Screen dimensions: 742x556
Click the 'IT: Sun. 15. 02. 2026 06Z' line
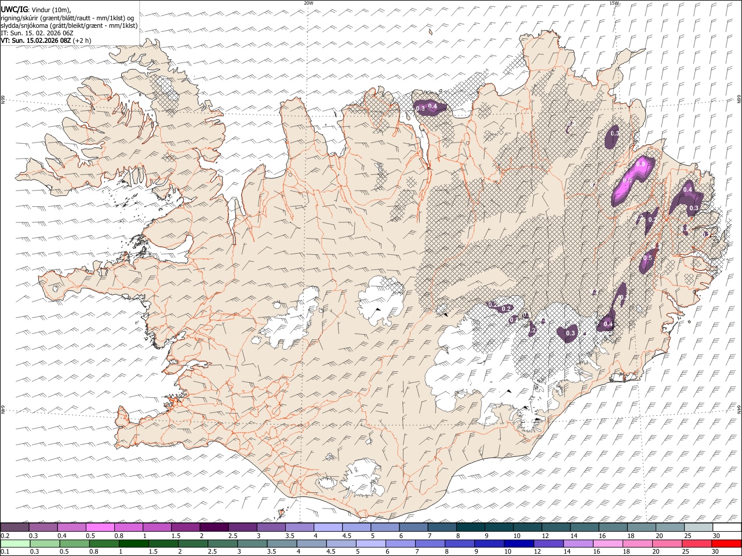pos(37,33)
